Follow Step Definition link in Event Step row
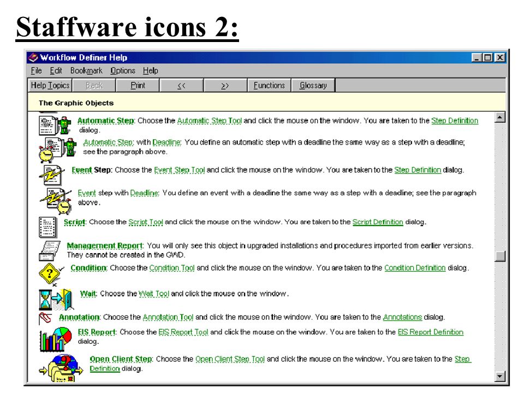The height and width of the screenshot is (393, 524). [x=418, y=170]
